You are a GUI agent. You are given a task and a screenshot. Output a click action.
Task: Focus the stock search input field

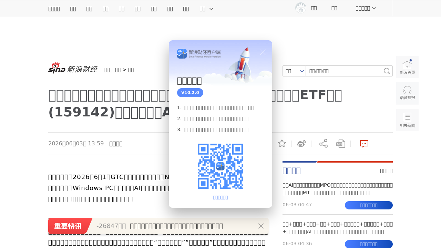pyautogui.click(x=345, y=71)
